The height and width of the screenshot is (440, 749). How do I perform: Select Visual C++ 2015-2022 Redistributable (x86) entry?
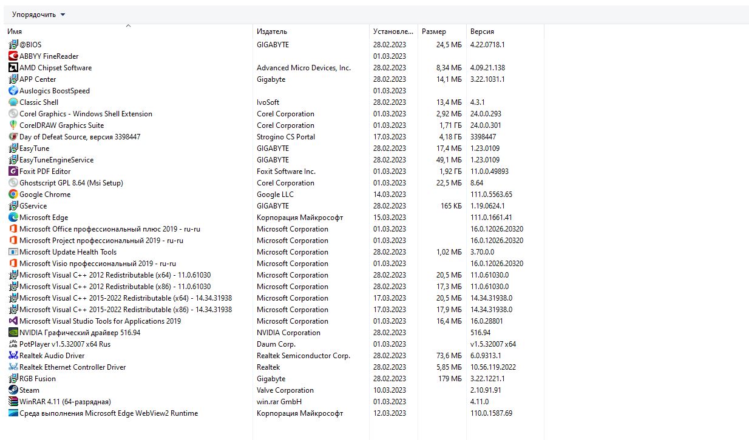coord(126,310)
